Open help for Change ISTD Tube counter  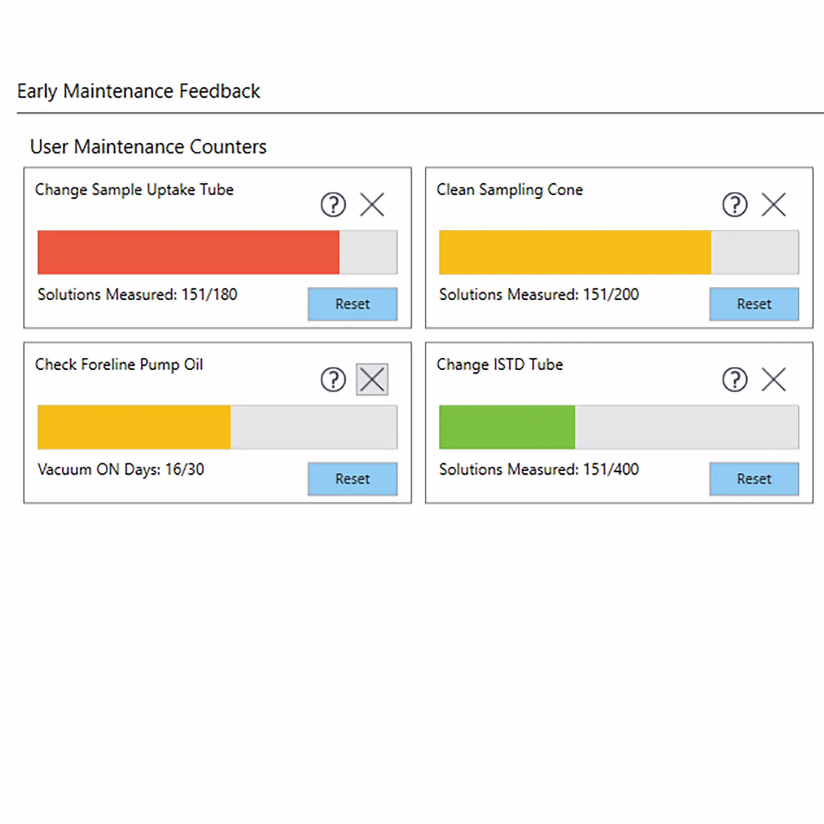[x=734, y=380]
